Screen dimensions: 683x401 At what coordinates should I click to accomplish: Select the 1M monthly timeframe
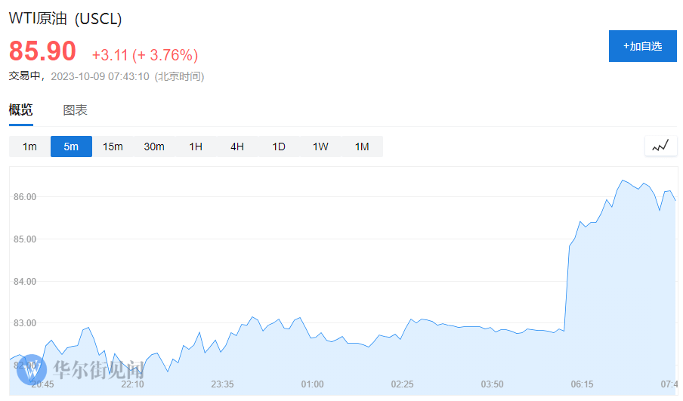coord(362,147)
